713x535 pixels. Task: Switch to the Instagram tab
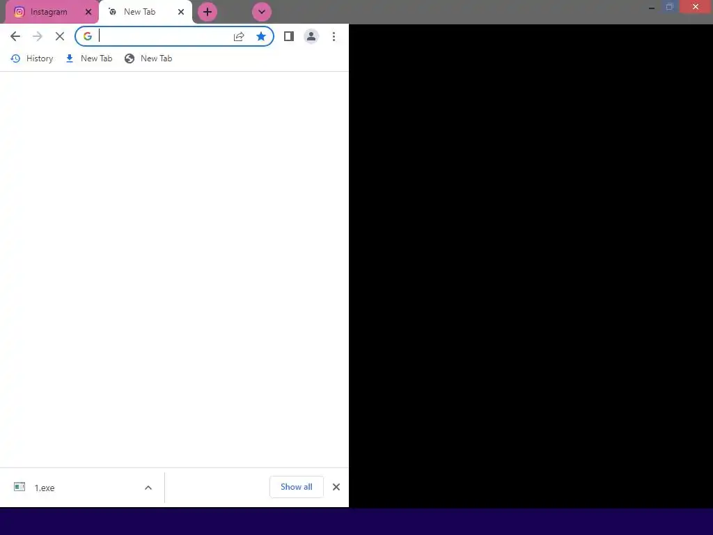point(52,12)
